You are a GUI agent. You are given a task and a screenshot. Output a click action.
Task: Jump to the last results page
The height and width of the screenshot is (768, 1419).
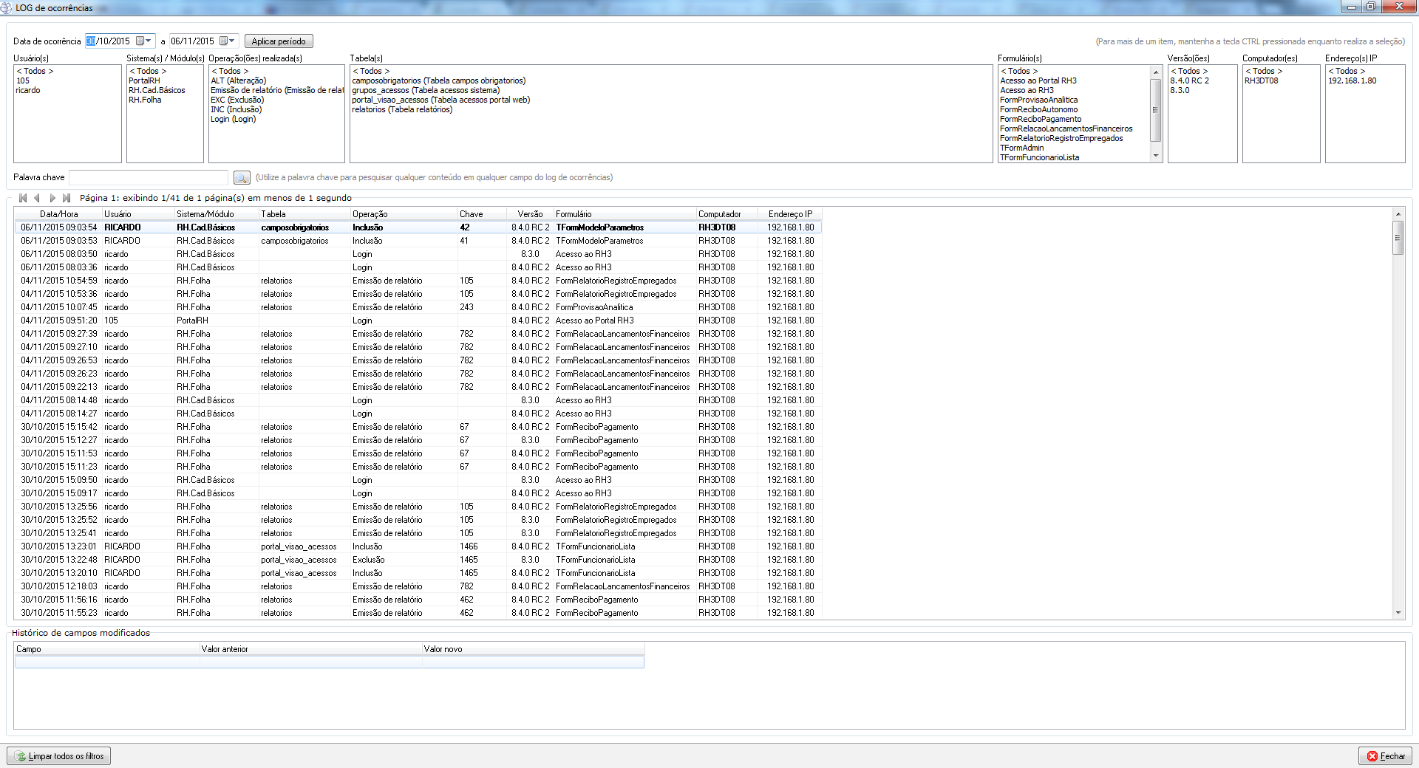point(67,198)
